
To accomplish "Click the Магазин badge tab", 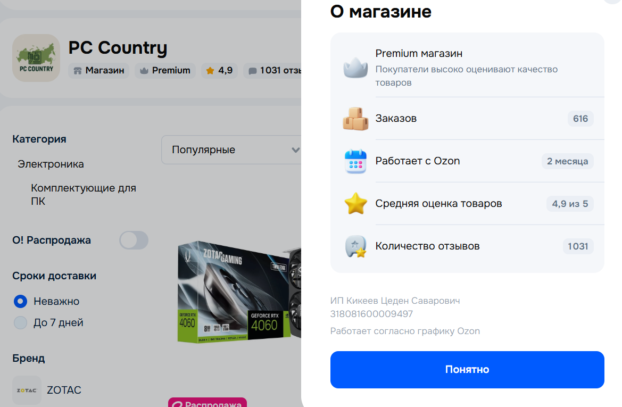I will click(99, 71).
